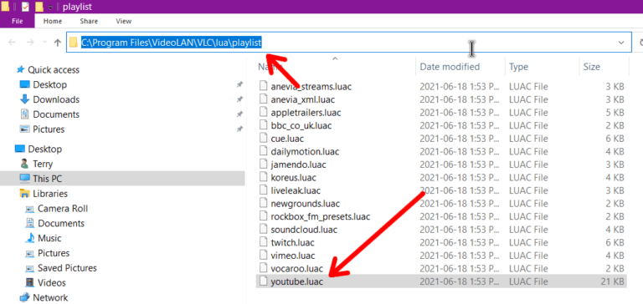The height and width of the screenshot is (304, 643).
Task: Expand the address bar history dropdown
Action: (621, 43)
